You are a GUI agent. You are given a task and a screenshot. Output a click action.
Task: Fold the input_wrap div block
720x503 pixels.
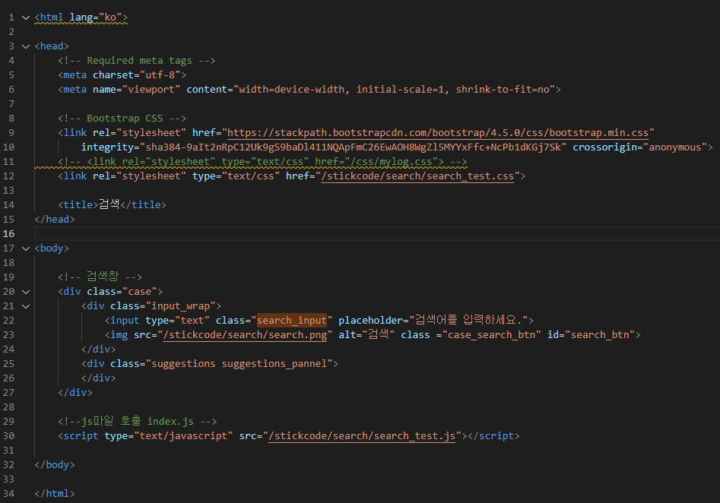tap(26, 306)
